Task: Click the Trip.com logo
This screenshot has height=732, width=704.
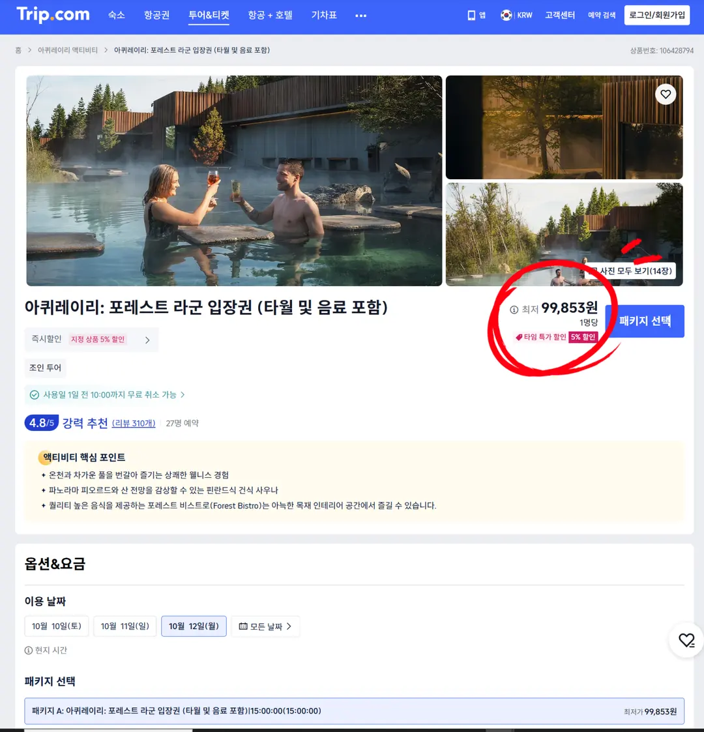Action: (53, 14)
